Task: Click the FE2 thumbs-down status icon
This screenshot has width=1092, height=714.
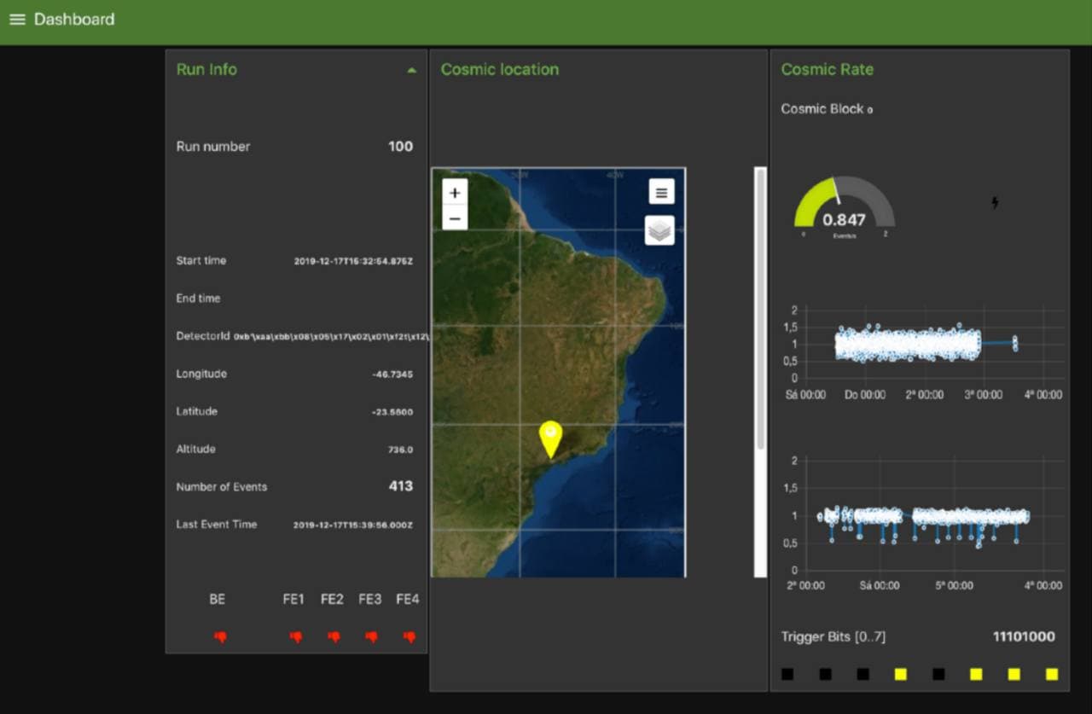Action: point(334,637)
